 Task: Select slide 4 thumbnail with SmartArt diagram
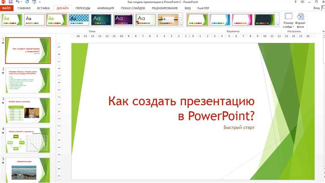click(28, 140)
